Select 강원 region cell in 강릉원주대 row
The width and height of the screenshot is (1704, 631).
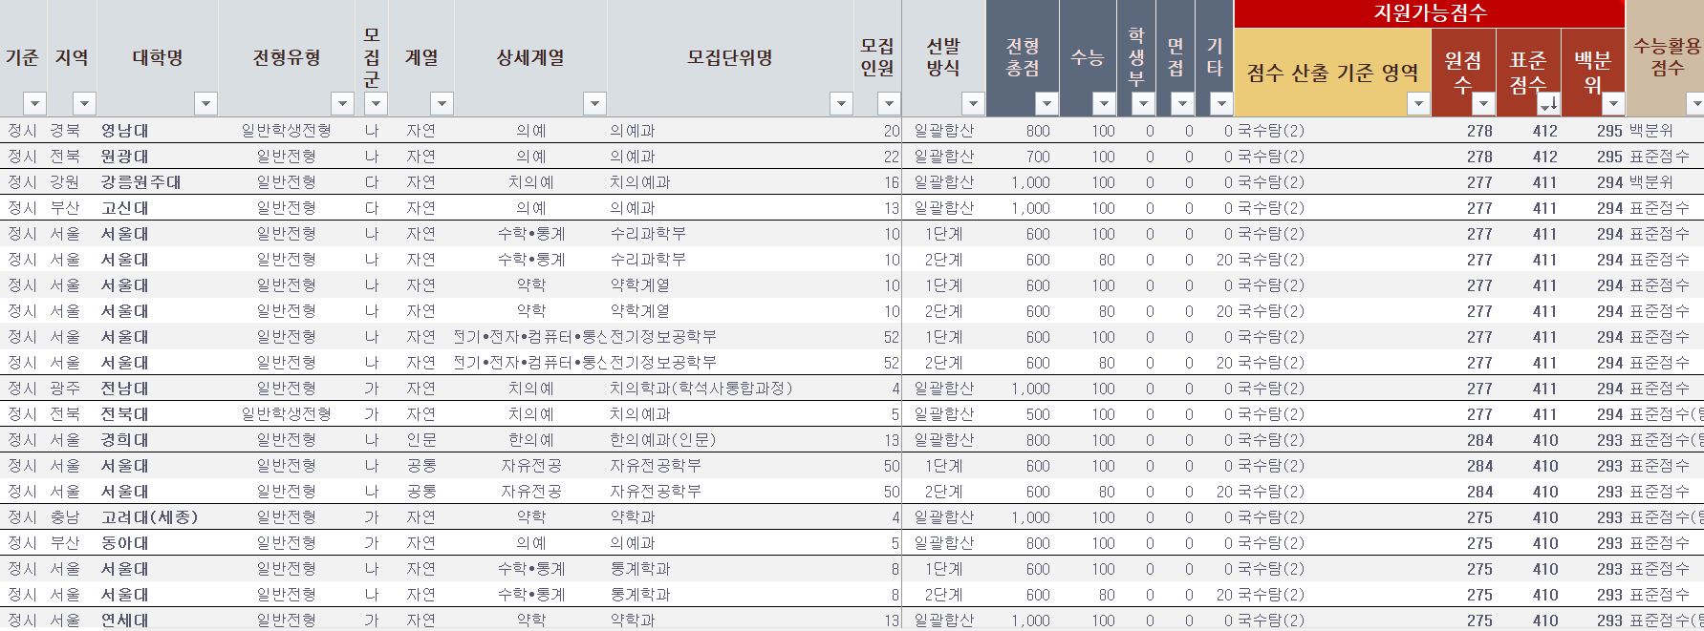click(72, 182)
